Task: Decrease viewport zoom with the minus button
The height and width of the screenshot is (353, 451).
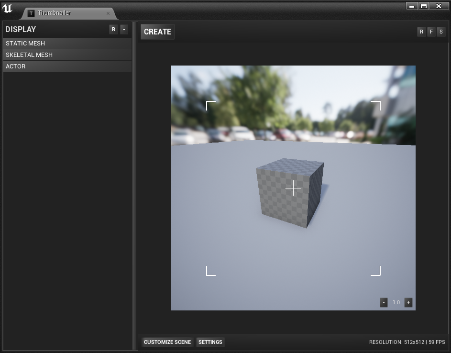Action: tap(384, 302)
